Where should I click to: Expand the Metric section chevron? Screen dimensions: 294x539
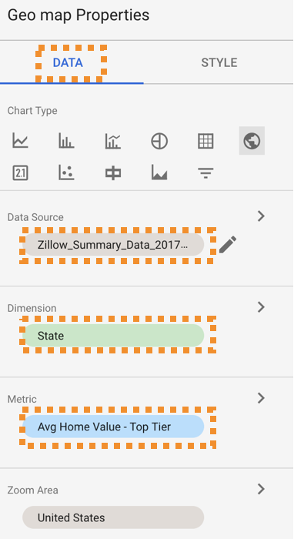[262, 398]
